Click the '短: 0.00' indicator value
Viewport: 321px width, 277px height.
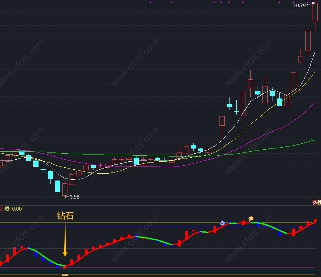pos(13,209)
